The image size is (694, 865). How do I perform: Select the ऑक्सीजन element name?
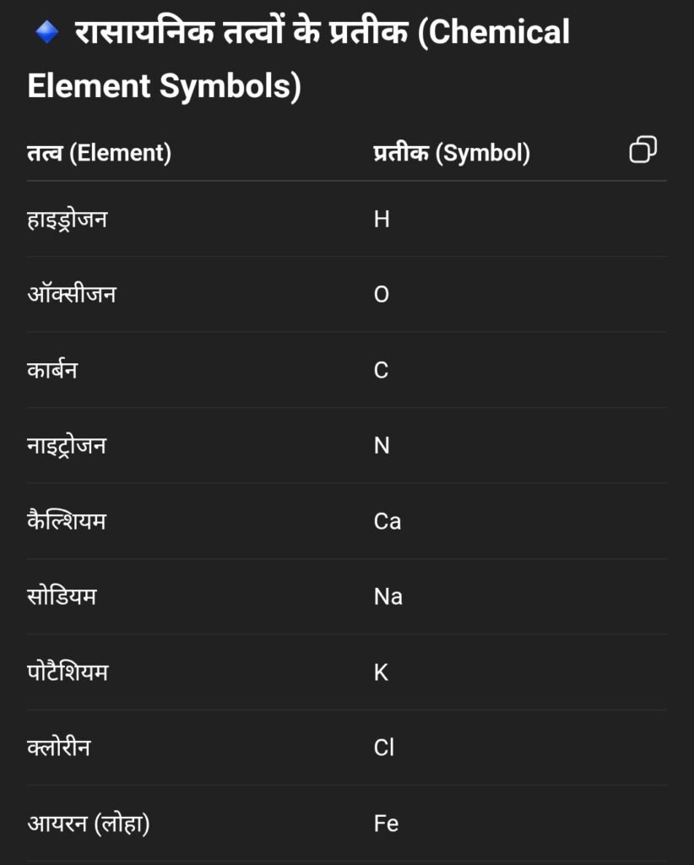point(72,293)
